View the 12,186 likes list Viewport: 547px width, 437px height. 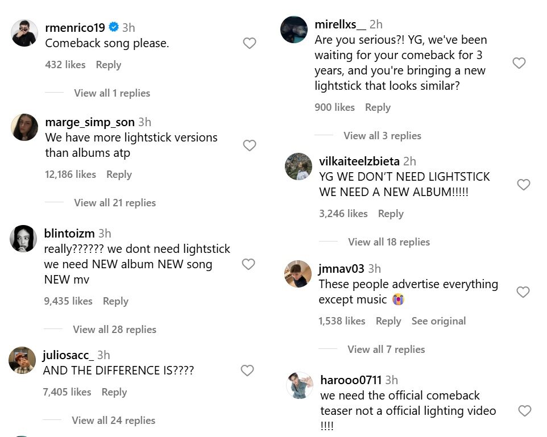(x=71, y=174)
